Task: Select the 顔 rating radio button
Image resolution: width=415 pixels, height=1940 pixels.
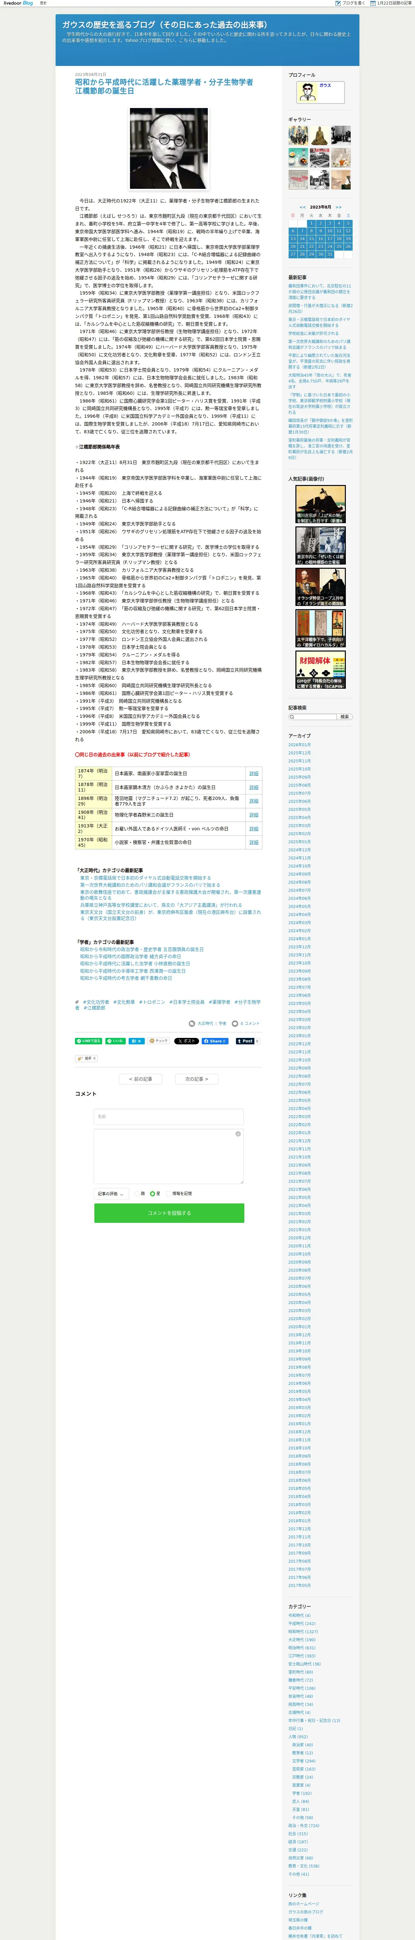Action: click(x=138, y=1194)
